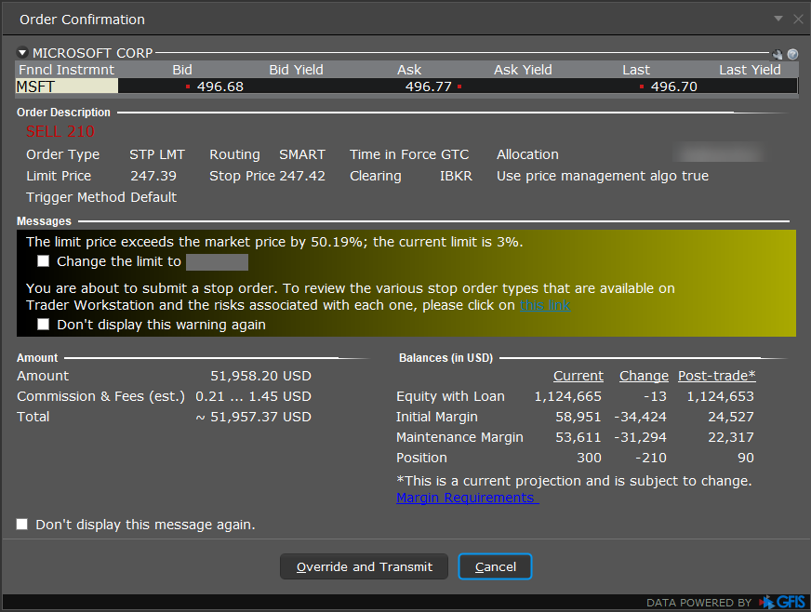Check the 'Change the limit to' box

pos(44,261)
